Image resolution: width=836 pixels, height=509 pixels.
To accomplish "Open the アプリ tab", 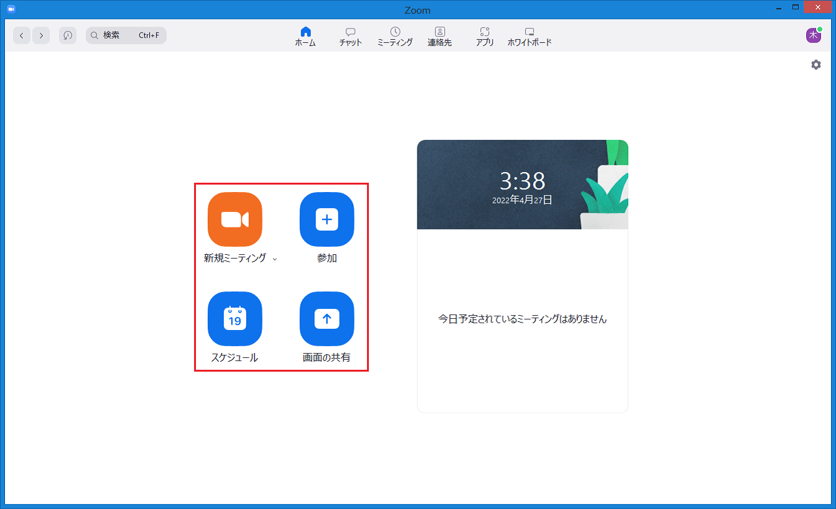I will (485, 36).
